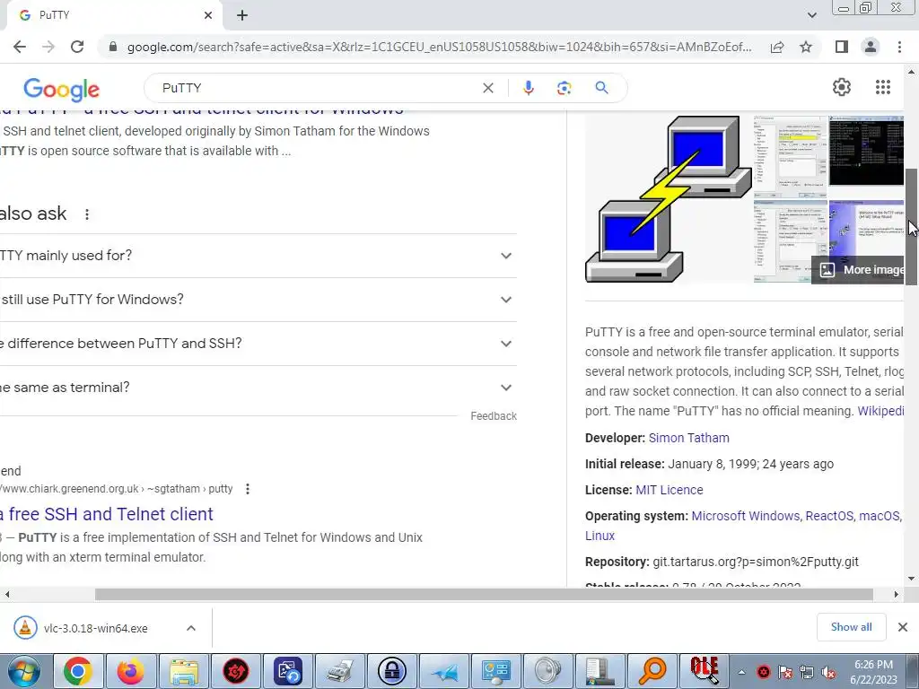Open options dots beside 'also ask' heading

87,214
